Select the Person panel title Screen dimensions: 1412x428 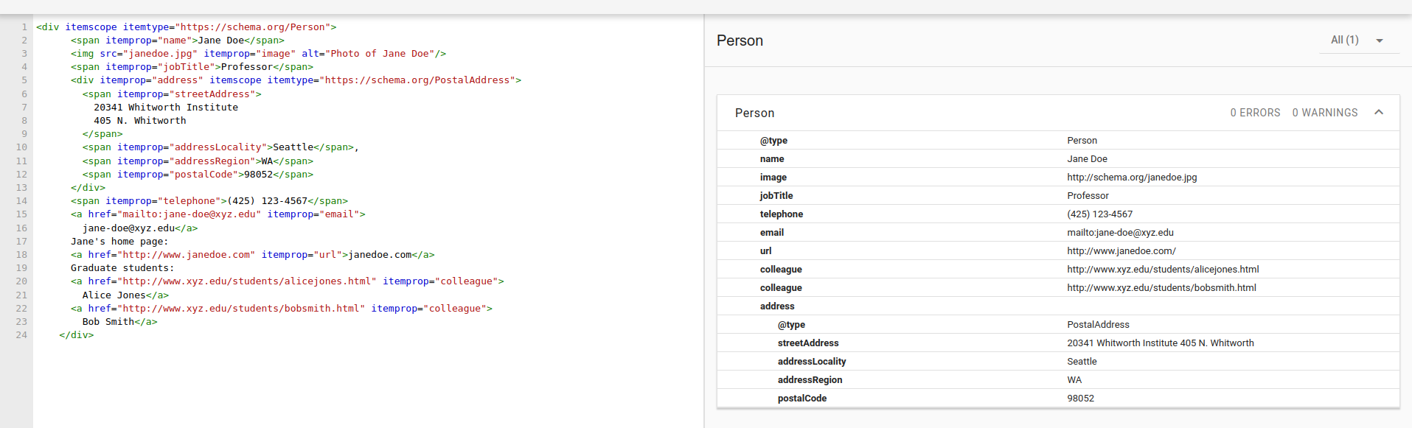(x=754, y=113)
